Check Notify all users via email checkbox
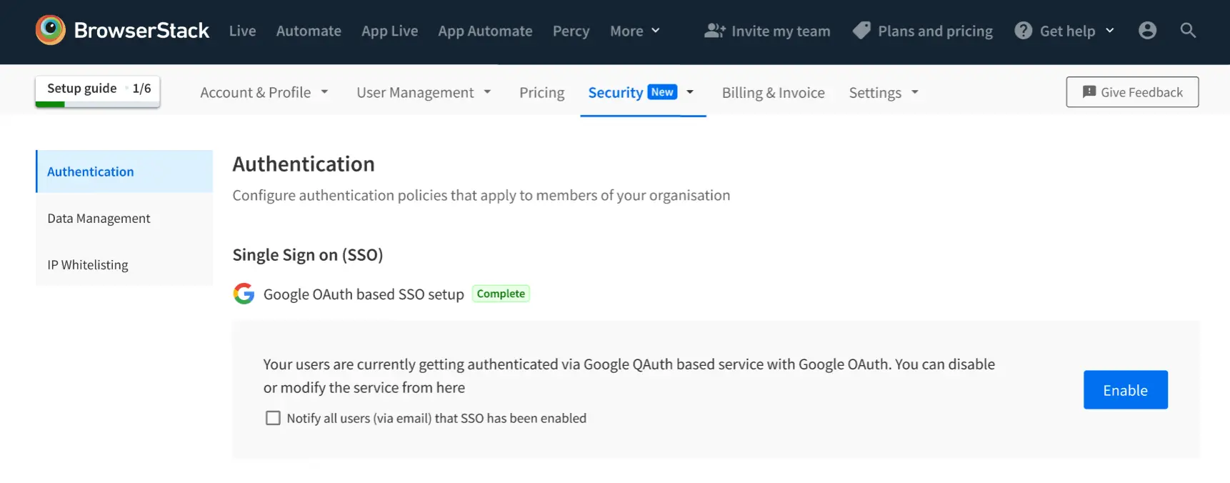The width and height of the screenshot is (1230, 483). point(273,418)
